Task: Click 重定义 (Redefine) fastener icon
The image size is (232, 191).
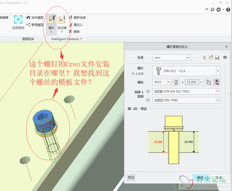Action: click(71, 25)
